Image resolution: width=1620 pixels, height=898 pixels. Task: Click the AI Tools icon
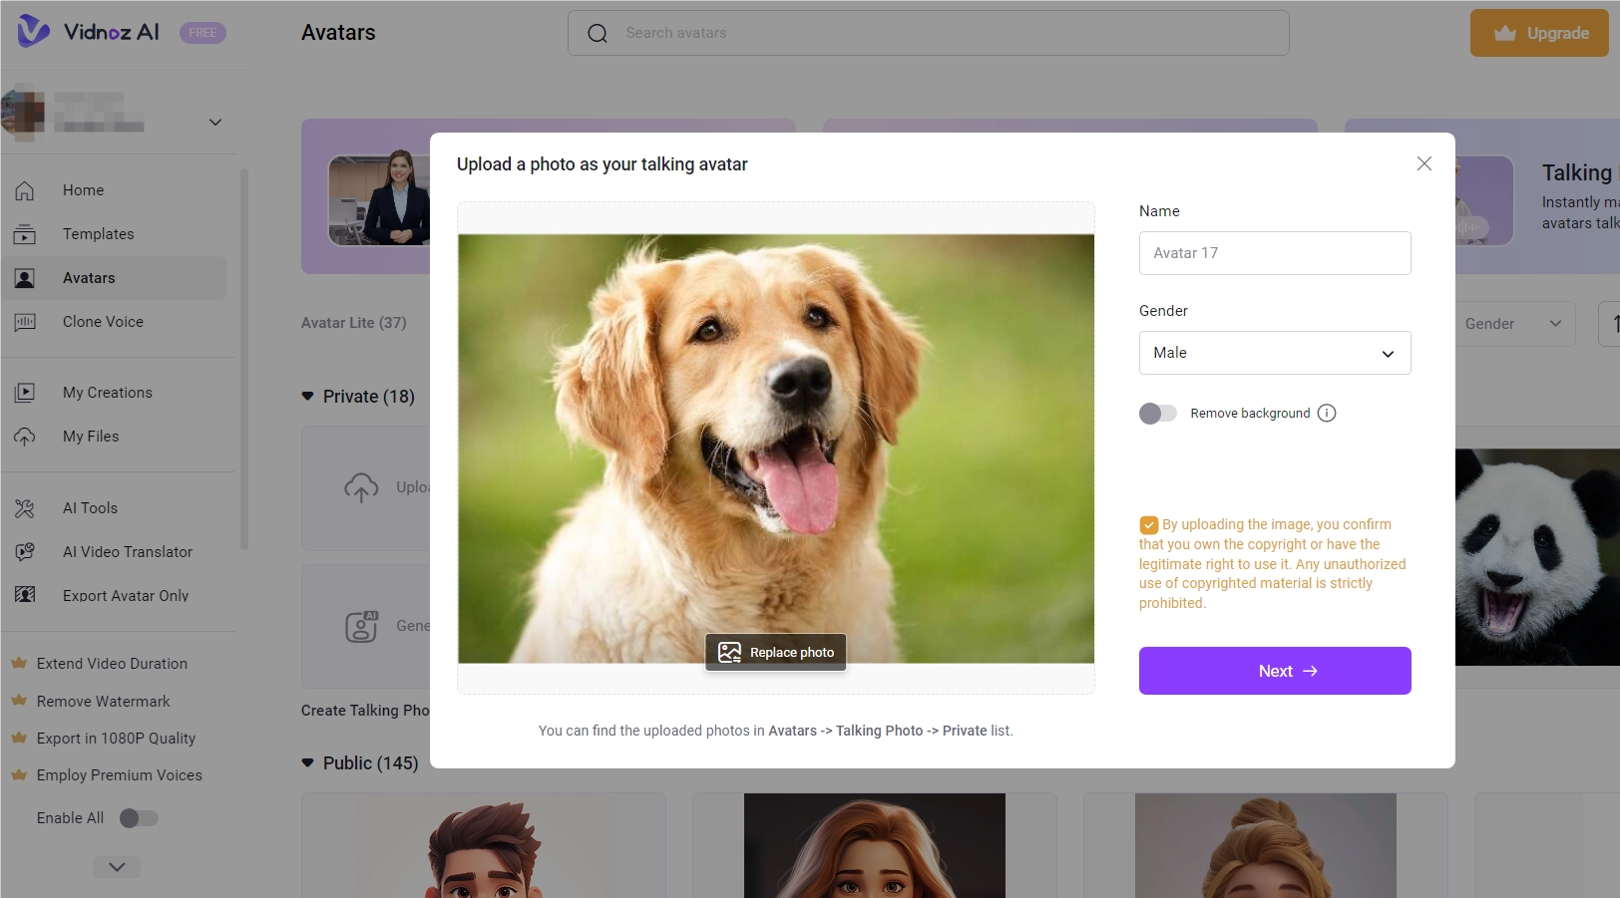[25, 508]
